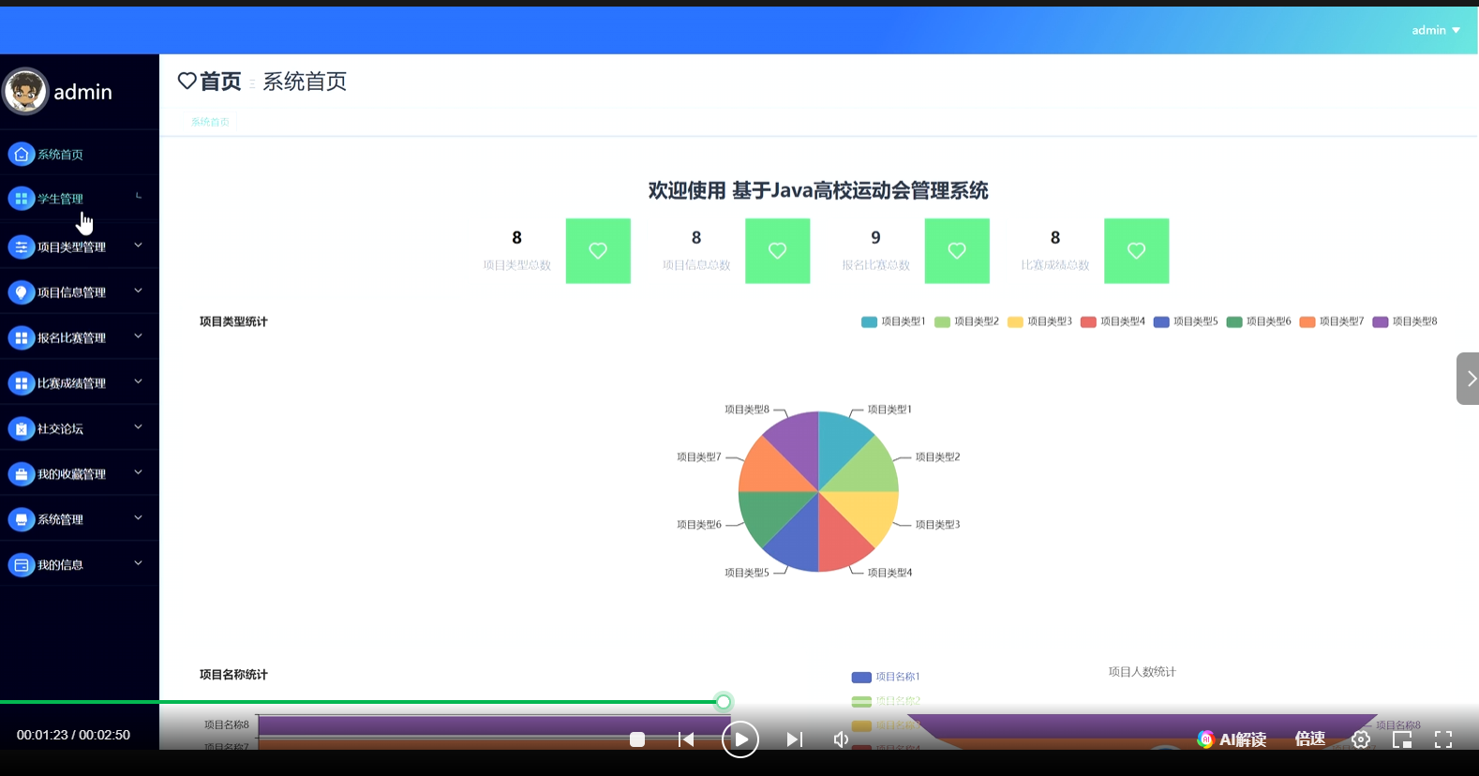Viewport: 1479px width, 776px height.
Task: Open 项目信息管理 menu item
Action: point(80,292)
